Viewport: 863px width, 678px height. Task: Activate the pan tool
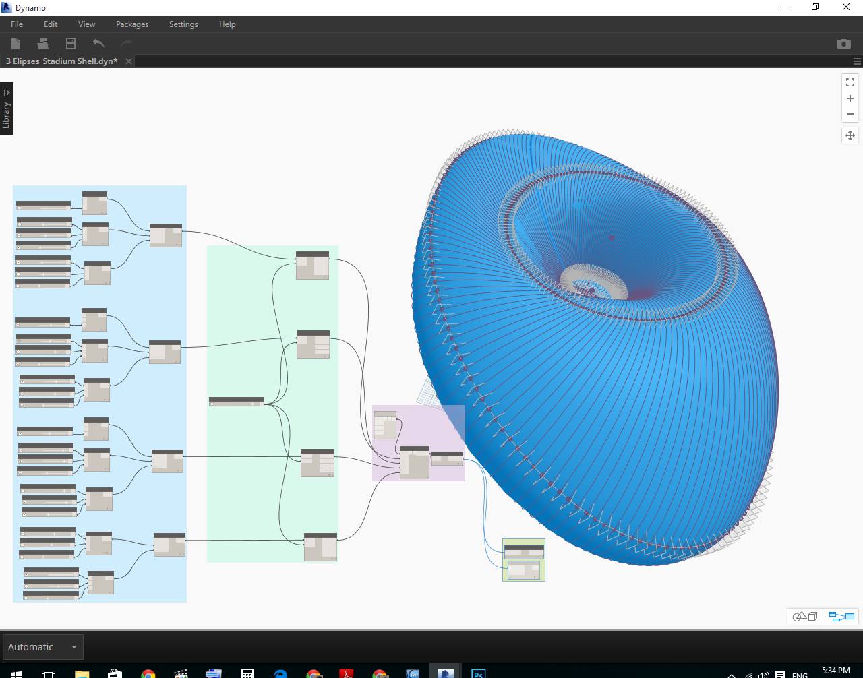(850, 135)
